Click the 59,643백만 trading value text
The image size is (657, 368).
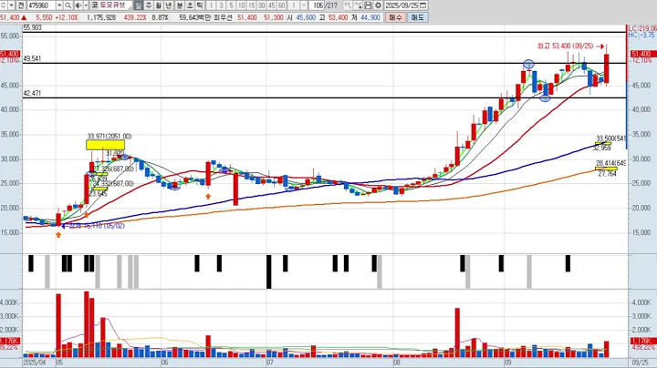tap(195, 17)
